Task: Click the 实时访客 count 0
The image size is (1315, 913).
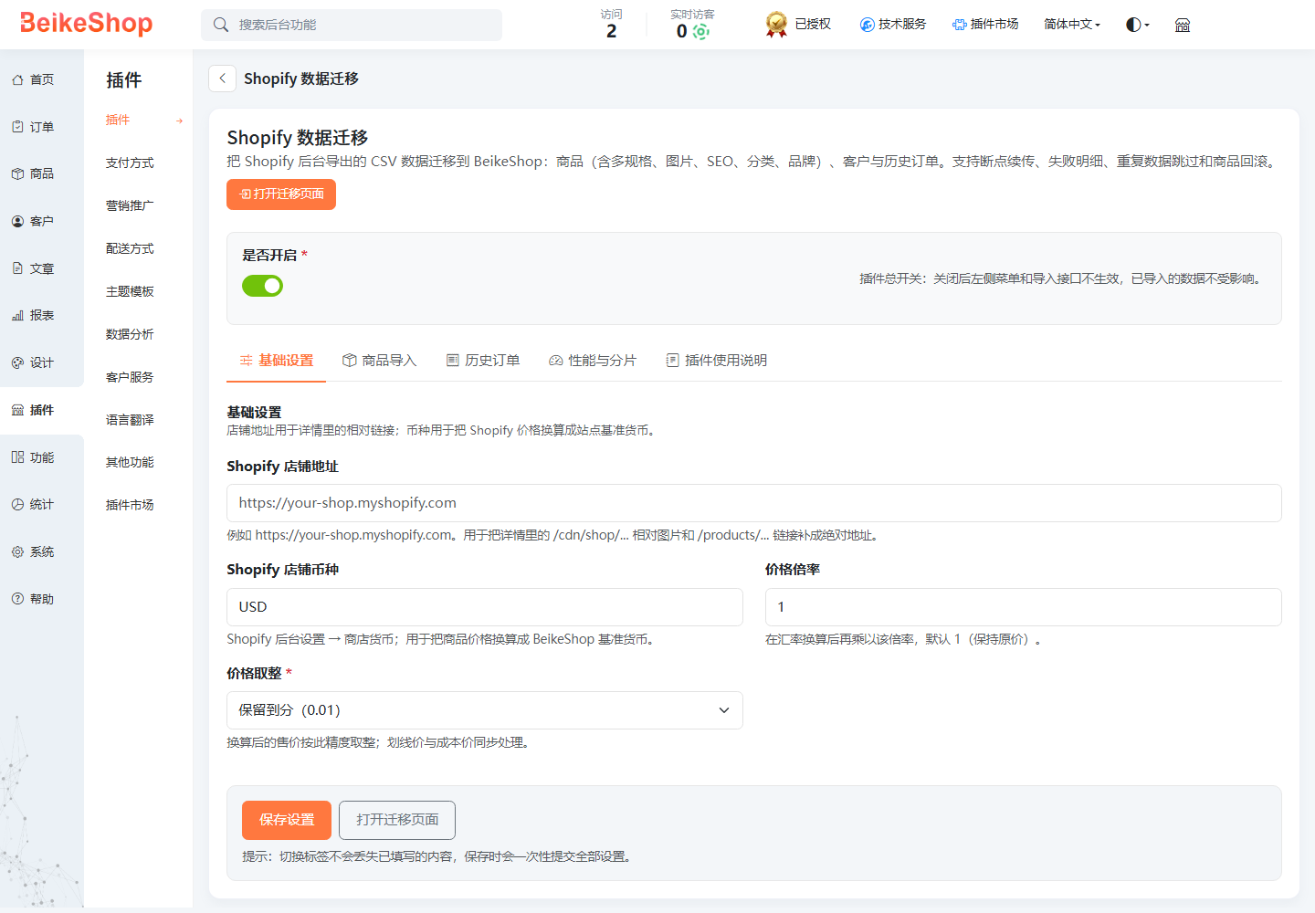Action: 682,31
